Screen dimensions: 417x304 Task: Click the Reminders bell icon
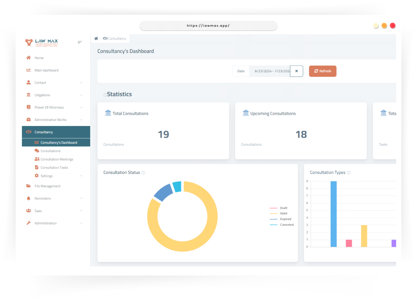pos(29,198)
